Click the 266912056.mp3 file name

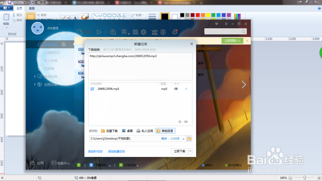108,89
